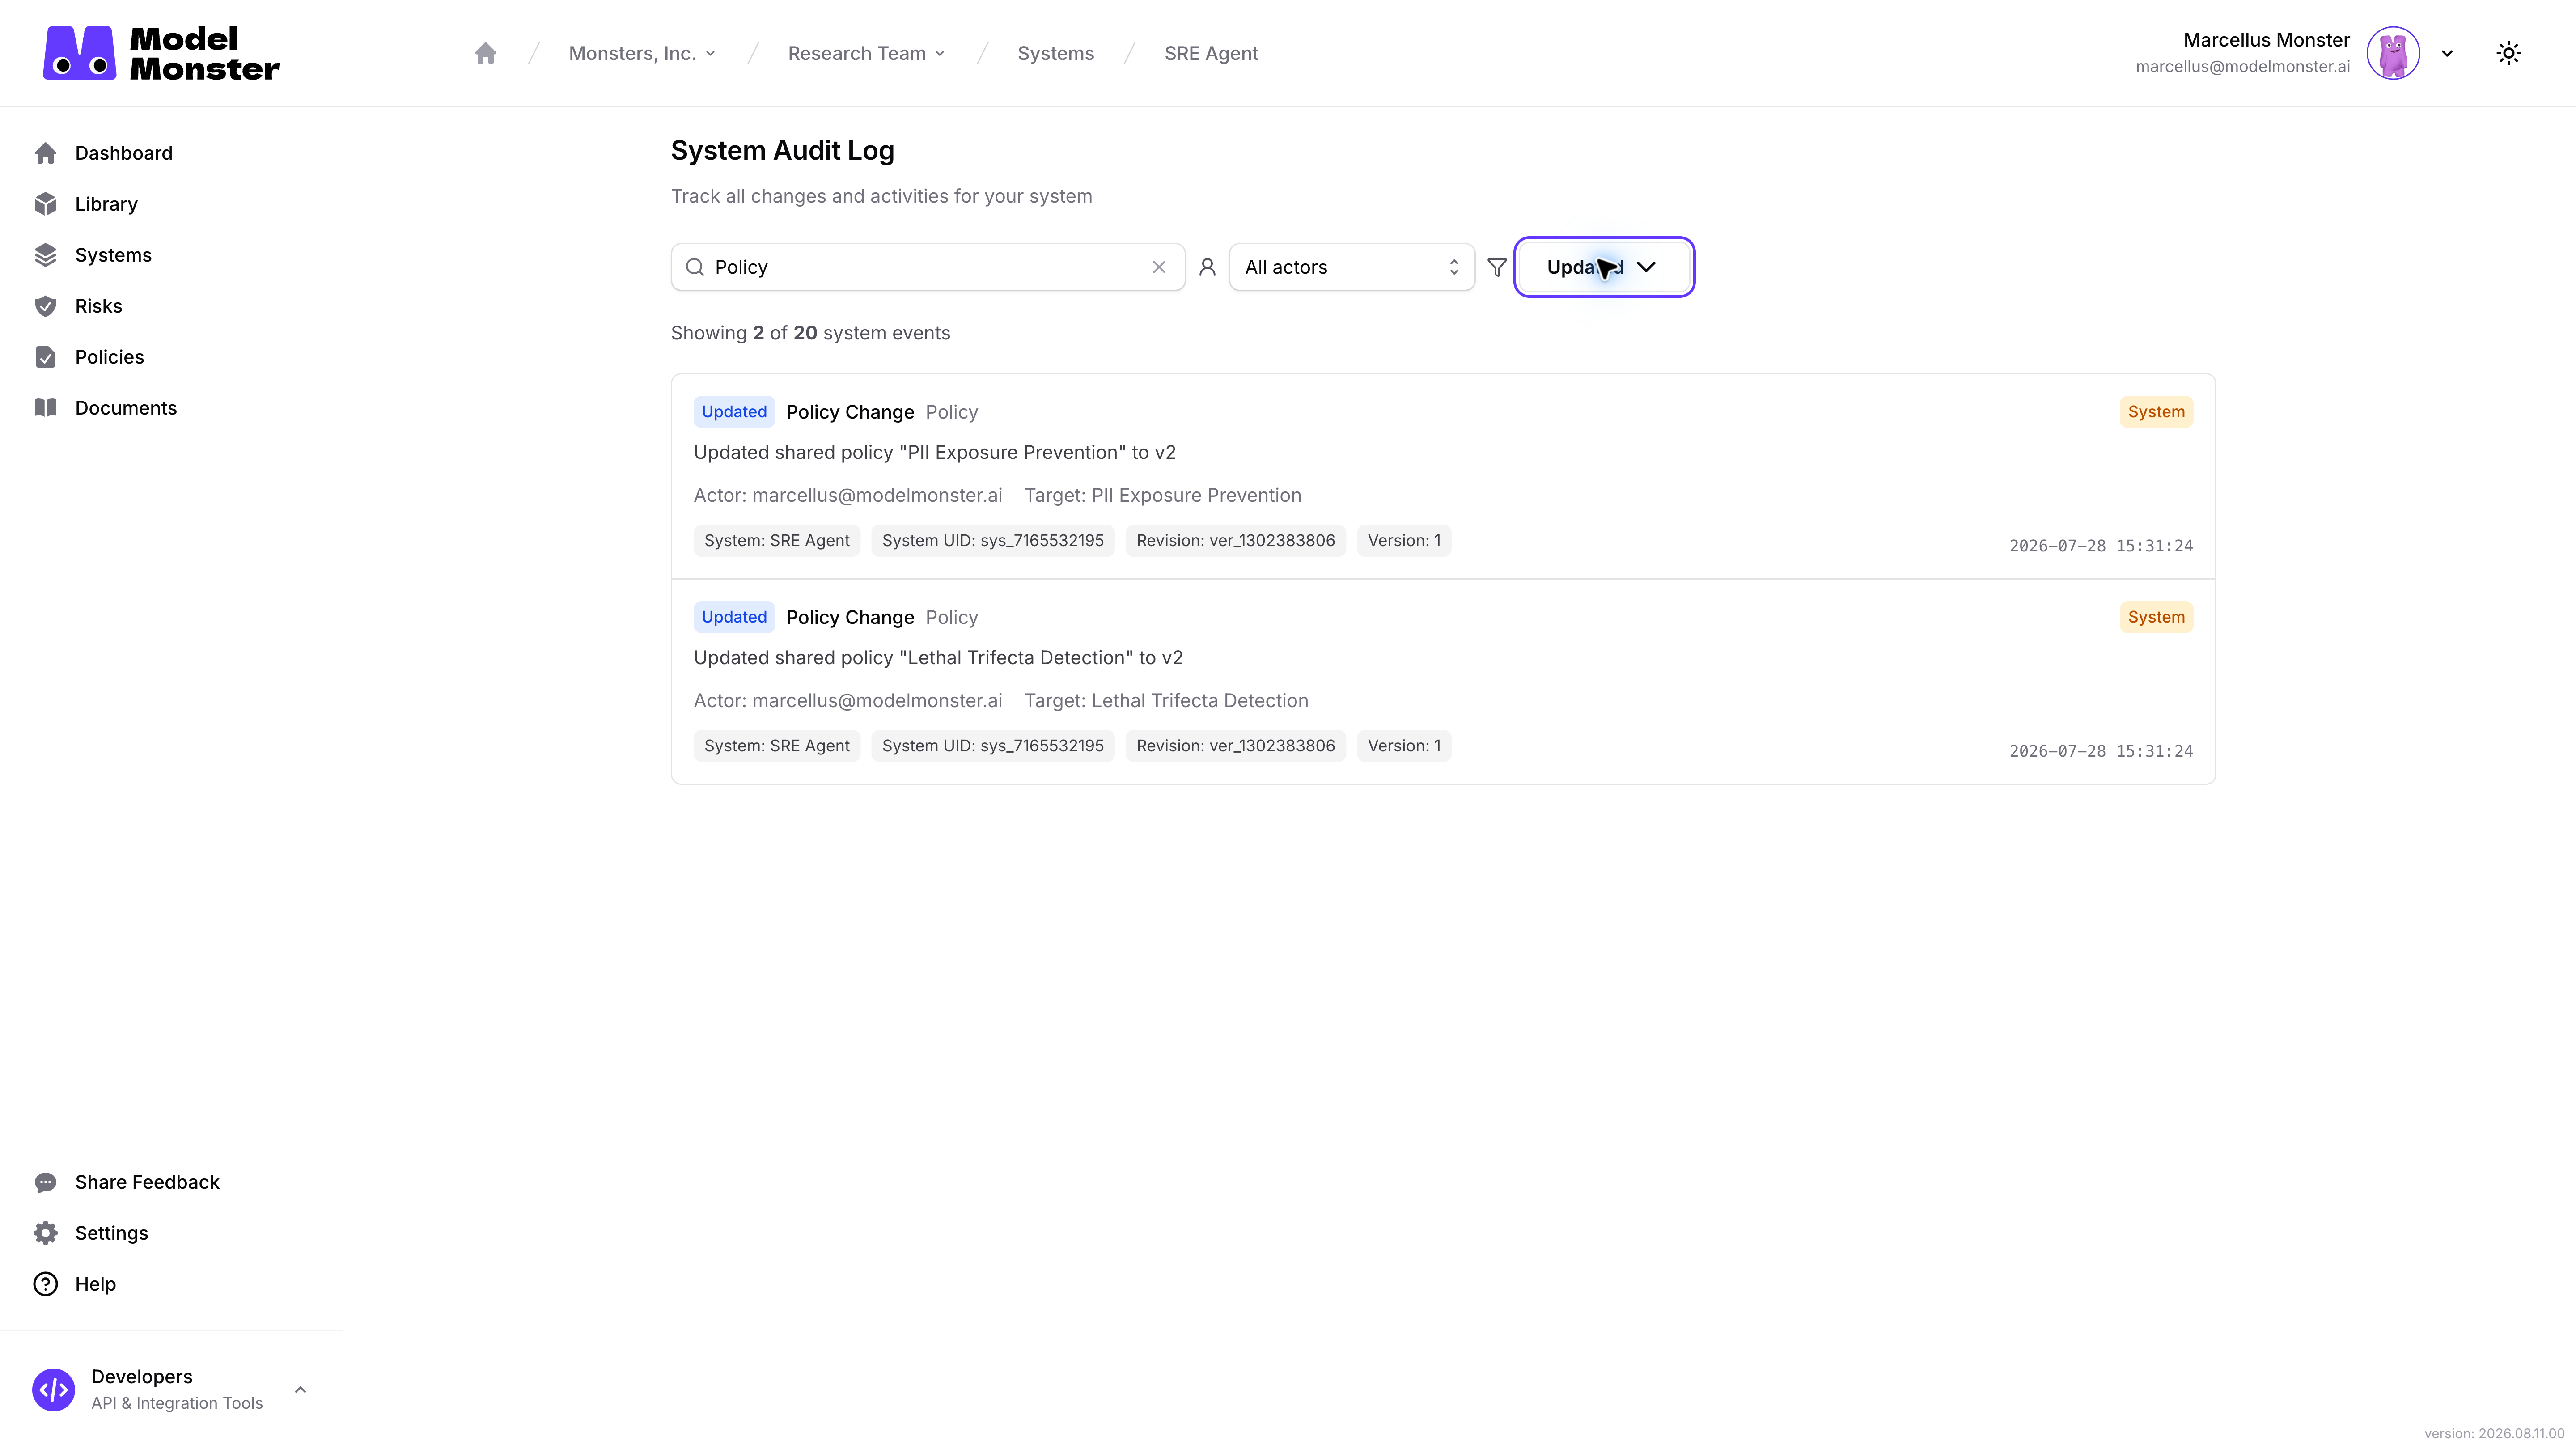This screenshot has width=2576, height=1449.
Task: Click 'Version: 1' tag in Lethal Trifecta event
Action: (1404, 746)
